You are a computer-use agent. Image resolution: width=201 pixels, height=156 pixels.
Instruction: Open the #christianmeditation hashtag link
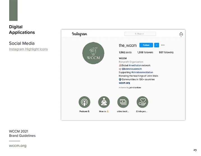click(142, 72)
